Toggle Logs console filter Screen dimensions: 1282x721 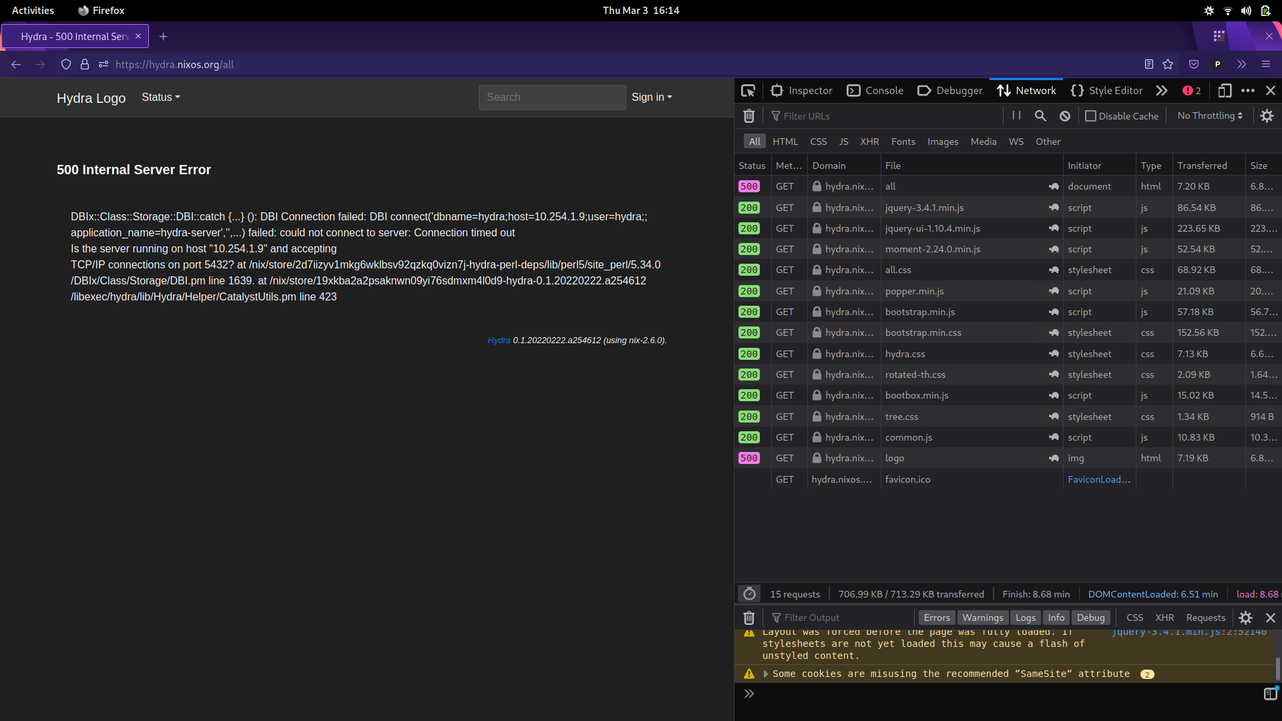pyautogui.click(x=1025, y=618)
